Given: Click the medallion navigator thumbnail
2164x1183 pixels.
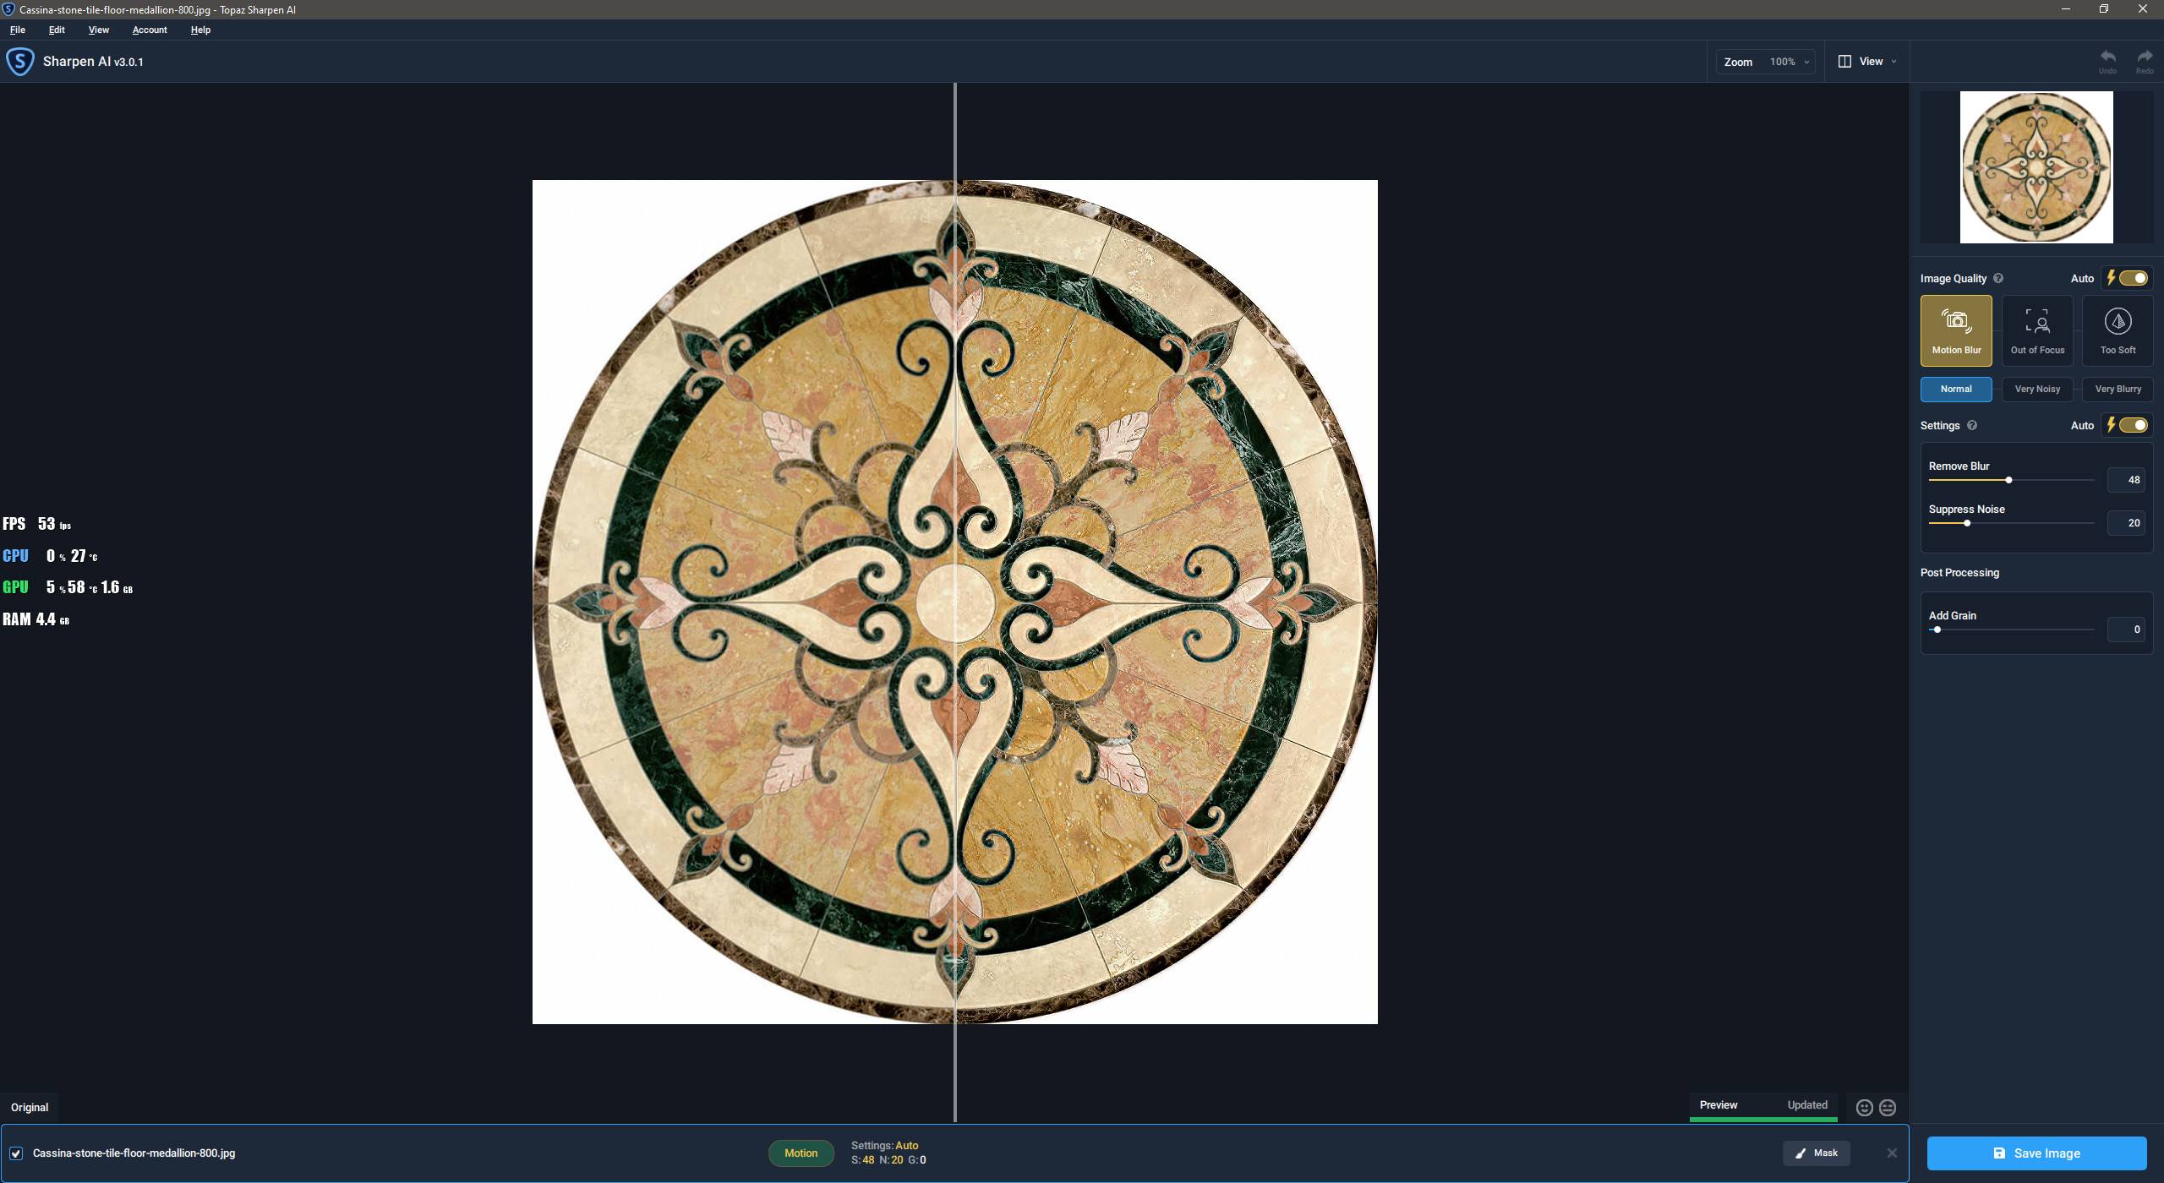Looking at the screenshot, I should [2036, 167].
